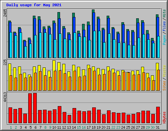The height and width of the screenshot is (131, 168).
Task: Click the red KBytes bar for day 18
Action: point(94,115)
